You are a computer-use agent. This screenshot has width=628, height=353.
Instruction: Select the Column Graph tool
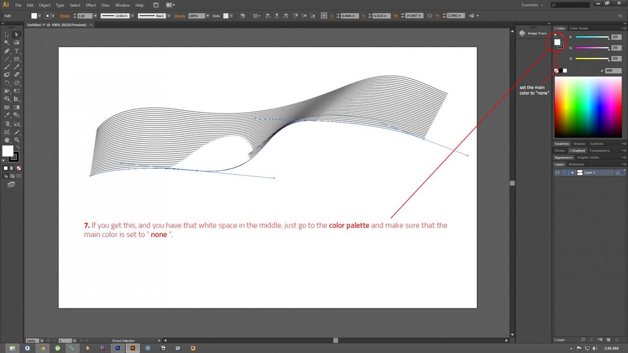click(x=16, y=124)
